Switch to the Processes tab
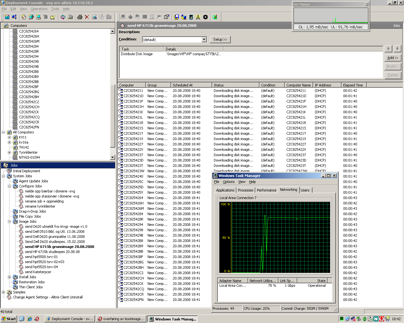 coord(246,190)
